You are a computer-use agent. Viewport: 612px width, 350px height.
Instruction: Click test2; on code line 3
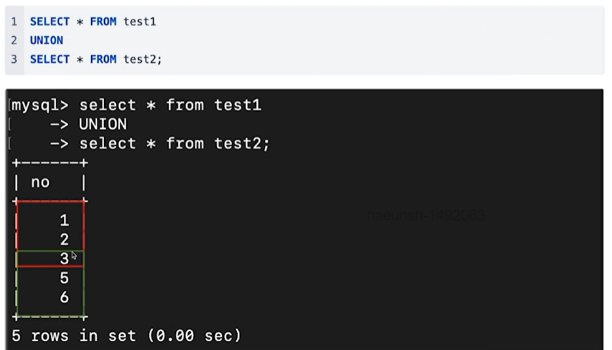pyautogui.click(x=143, y=59)
